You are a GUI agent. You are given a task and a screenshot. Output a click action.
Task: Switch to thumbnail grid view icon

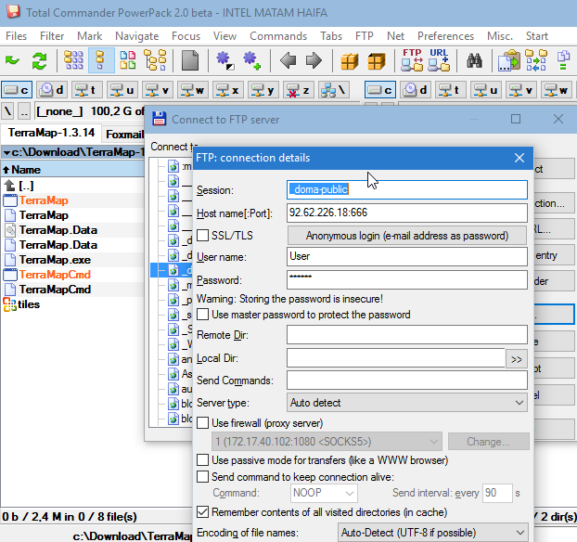pyautogui.click(x=73, y=60)
